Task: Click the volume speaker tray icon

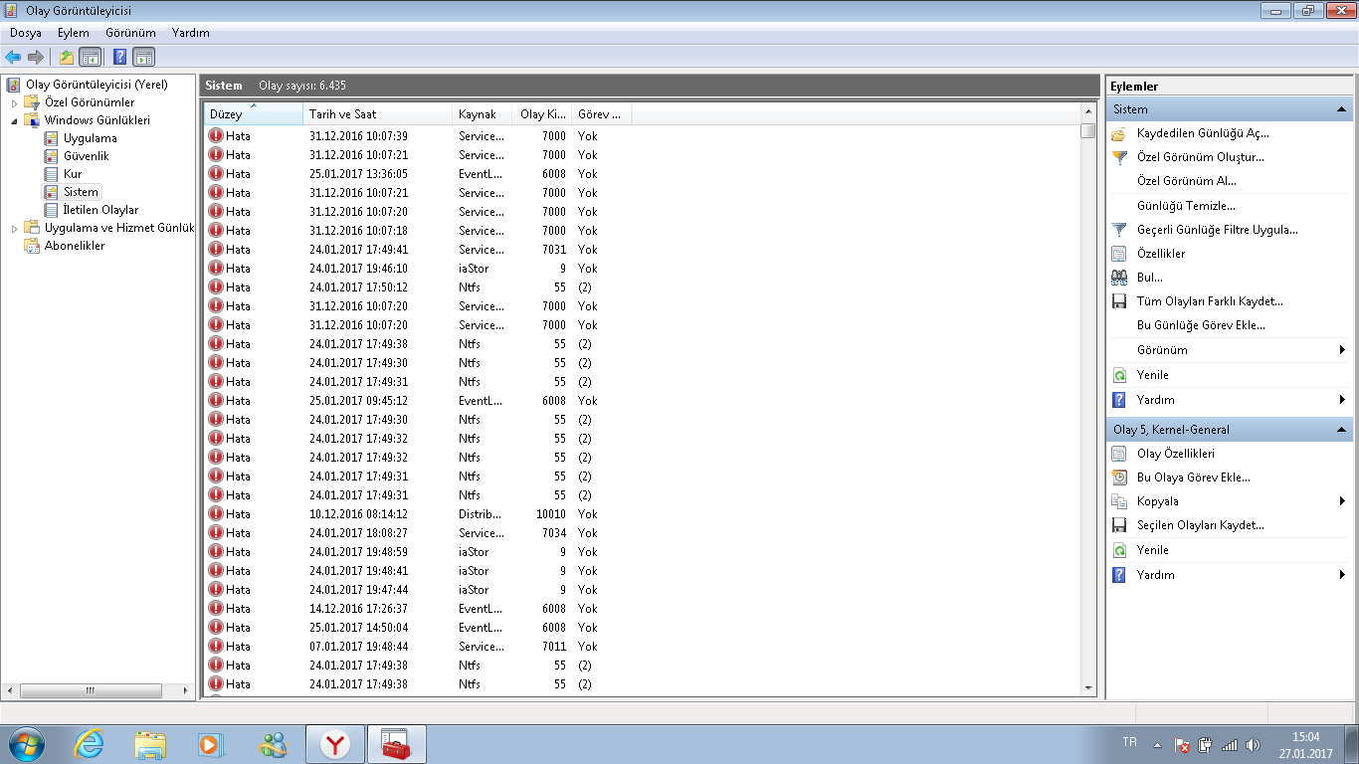Action: [x=1253, y=745]
